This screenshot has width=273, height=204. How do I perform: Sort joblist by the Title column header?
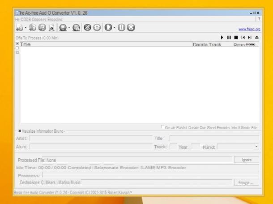106,44
